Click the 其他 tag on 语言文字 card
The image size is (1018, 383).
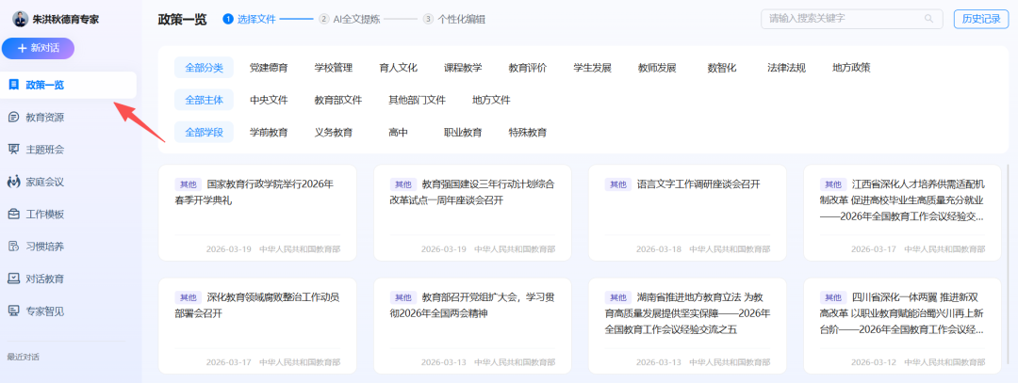point(617,184)
